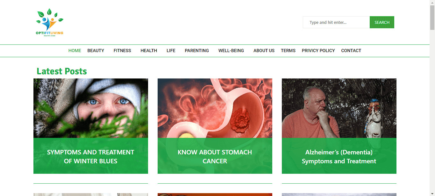Open the LIFE menu
435x196 pixels.
pyautogui.click(x=171, y=51)
